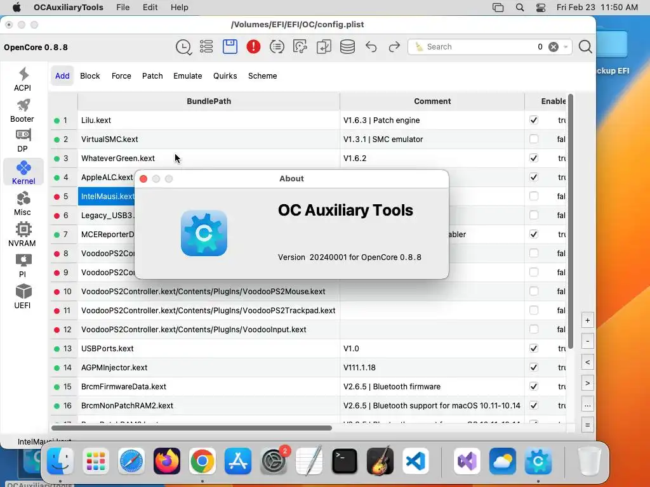
Task: Switch to the Scheme tab
Action: (x=262, y=76)
